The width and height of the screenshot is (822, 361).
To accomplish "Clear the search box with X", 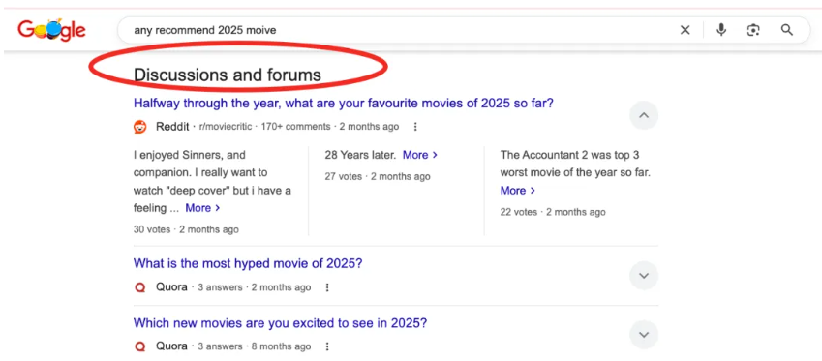I will point(685,30).
